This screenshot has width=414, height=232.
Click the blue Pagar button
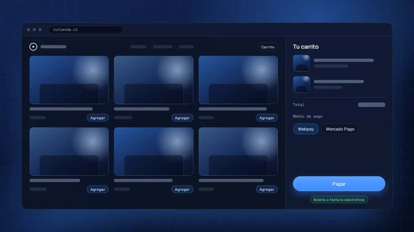tap(339, 184)
